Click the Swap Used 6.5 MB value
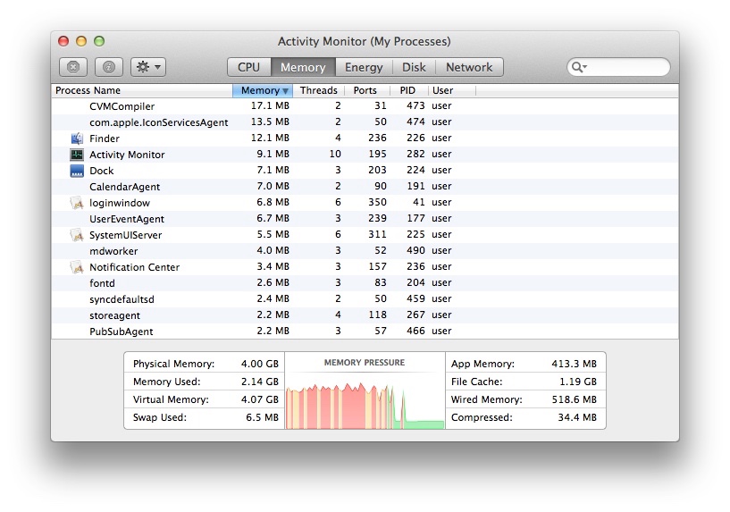The image size is (730, 512). click(x=262, y=417)
